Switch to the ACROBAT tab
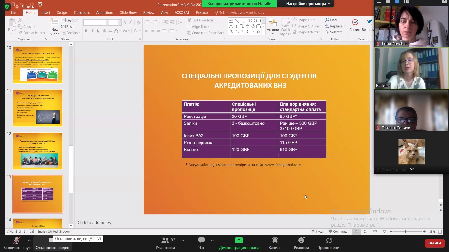The height and width of the screenshot is (252, 449). coord(182,13)
